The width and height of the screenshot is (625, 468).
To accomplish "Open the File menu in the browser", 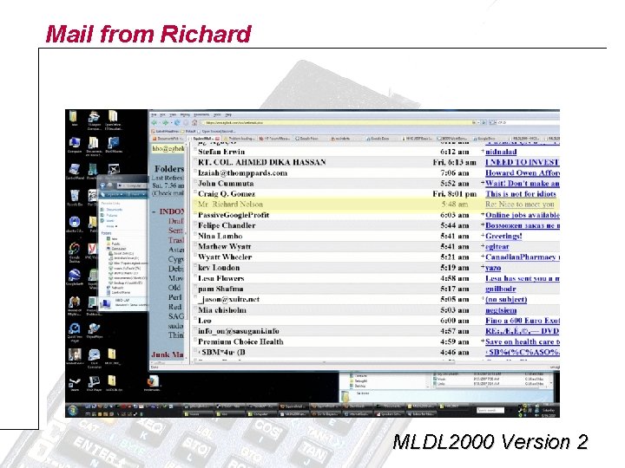I will (155, 114).
